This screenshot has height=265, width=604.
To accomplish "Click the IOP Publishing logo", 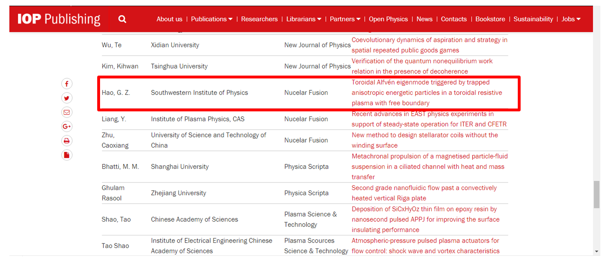I will [x=59, y=19].
